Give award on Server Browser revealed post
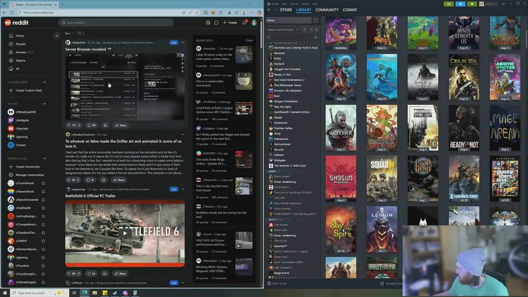The image size is (528, 297). [x=105, y=125]
